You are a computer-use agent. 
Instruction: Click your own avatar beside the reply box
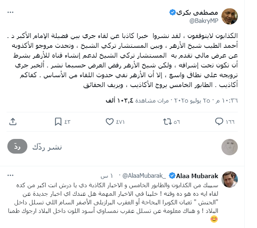[230, 148]
